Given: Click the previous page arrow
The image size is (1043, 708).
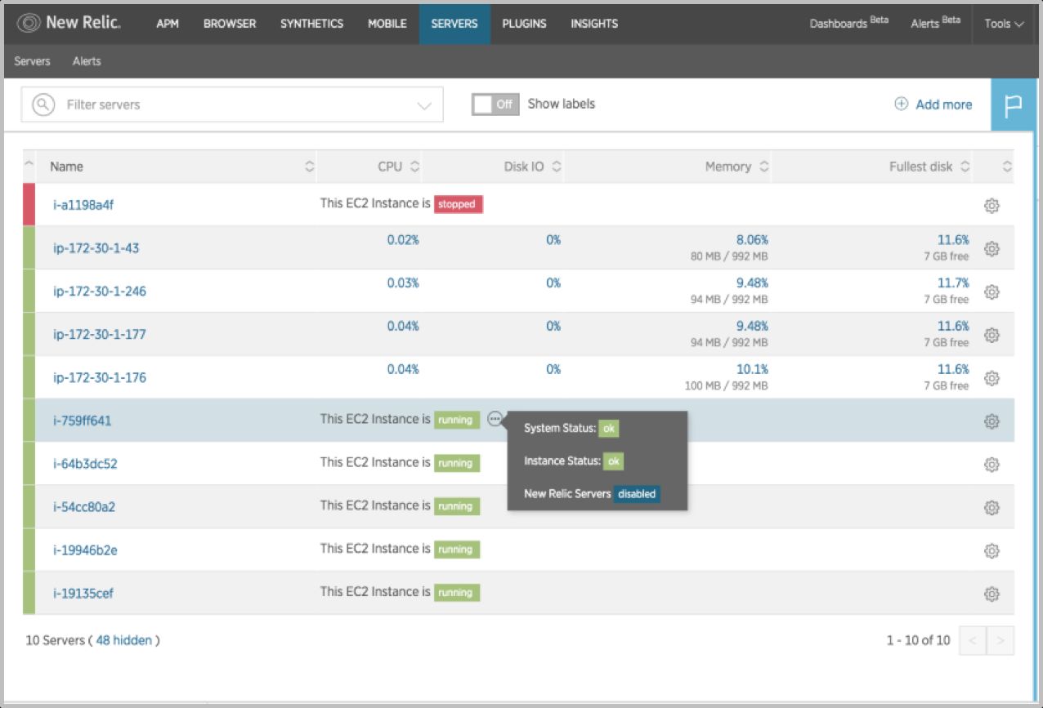Looking at the screenshot, I should (x=972, y=640).
